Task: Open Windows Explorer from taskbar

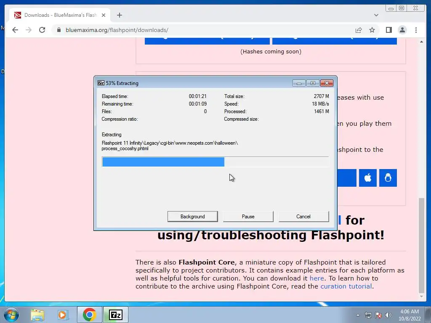Action: pos(37,315)
